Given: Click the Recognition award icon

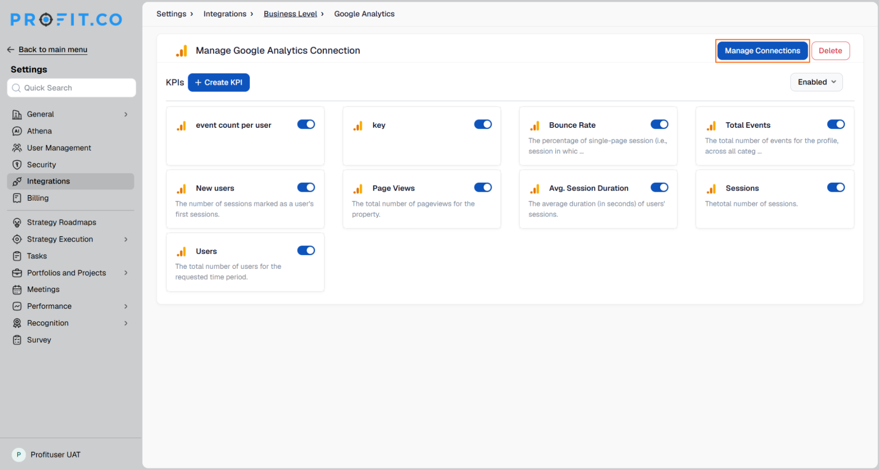Looking at the screenshot, I should point(17,323).
